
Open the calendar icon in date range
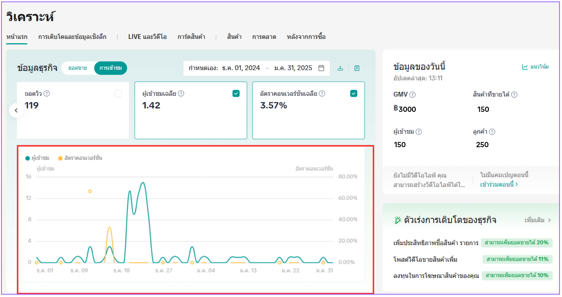[321, 68]
